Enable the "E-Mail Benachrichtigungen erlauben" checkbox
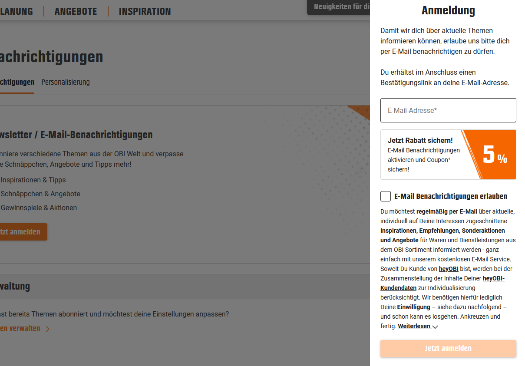Viewport: 525px width, 366px height. point(386,196)
